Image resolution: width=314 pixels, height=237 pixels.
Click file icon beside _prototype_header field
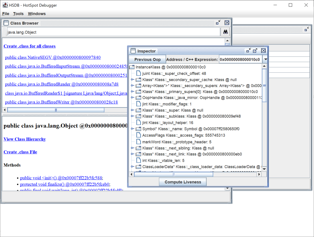click(x=138, y=142)
